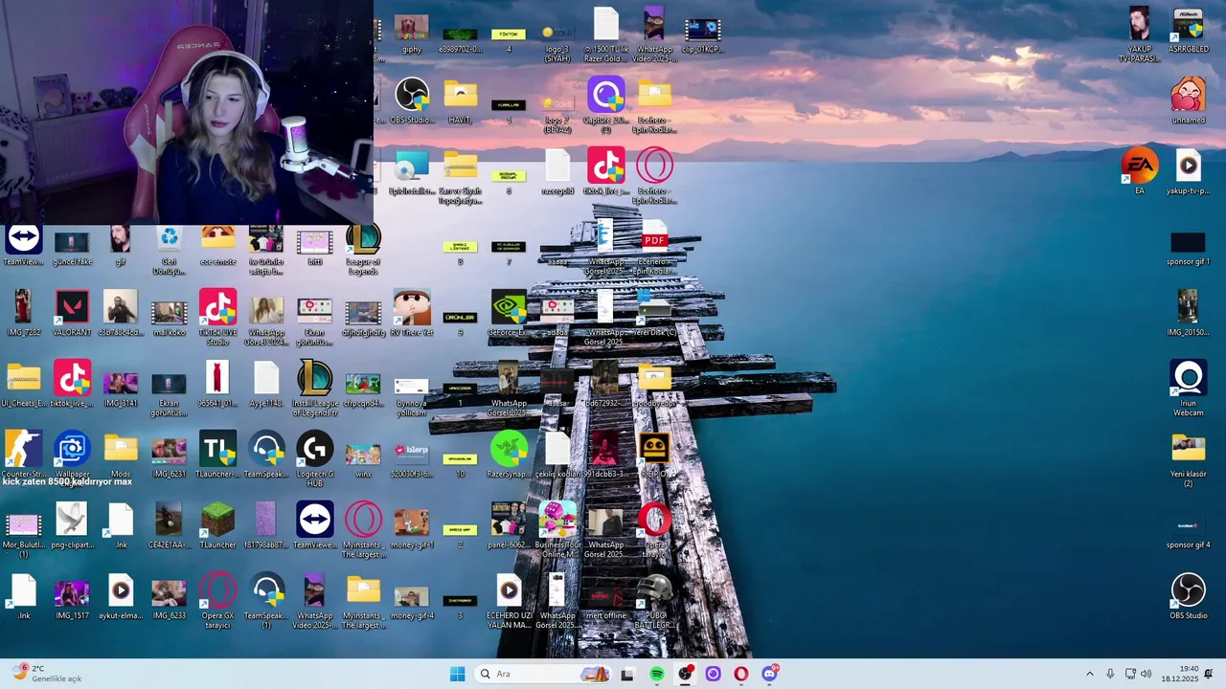The width and height of the screenshot is (1226, 689).
Task: Open the ECEHERO PDF file icon
Action: tap(654, 247)
